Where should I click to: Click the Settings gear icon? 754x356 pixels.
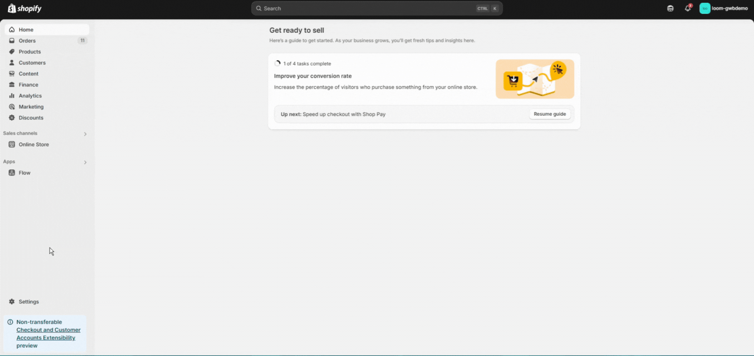12,302
